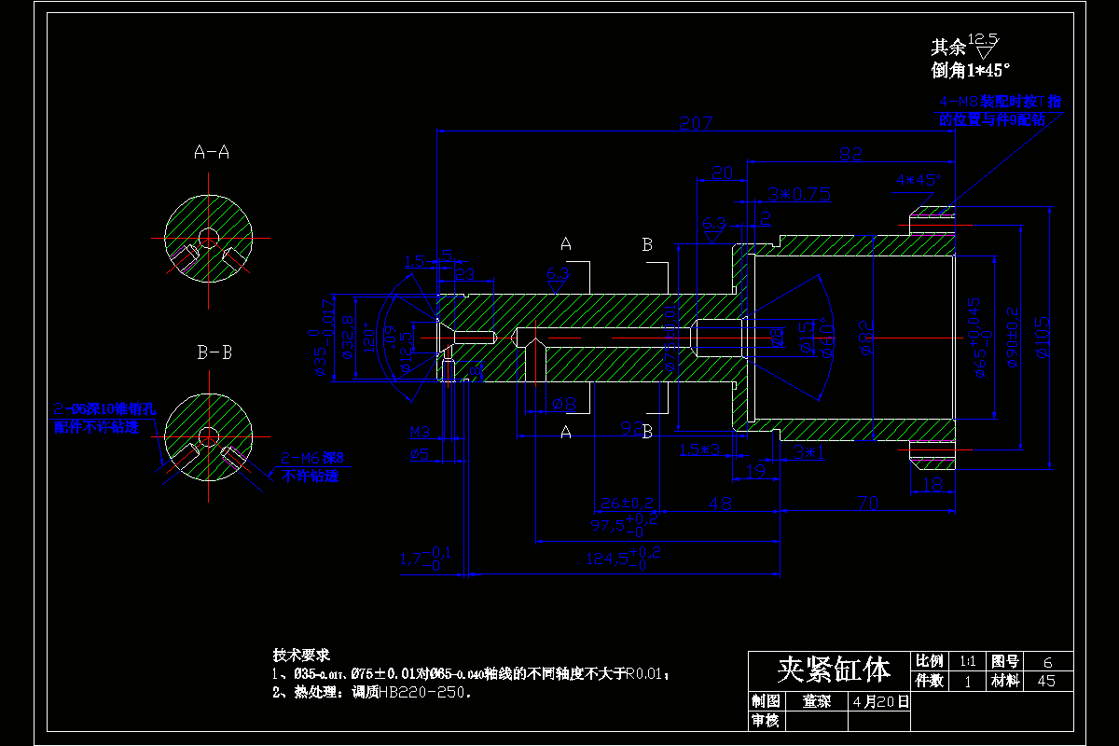Click the '件数' label cell
Image resolution: width=1119 pixels, height=746 pixels.
(x=930, y=681)
